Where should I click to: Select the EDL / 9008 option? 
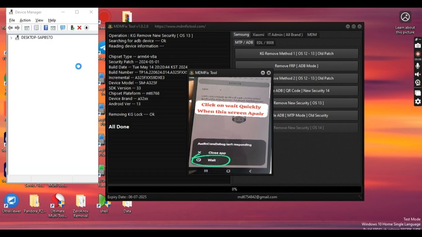[x=265, y=42]
